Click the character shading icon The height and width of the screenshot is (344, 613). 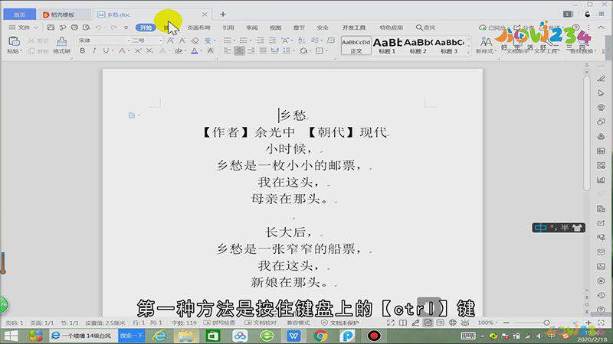click(210, 50)
